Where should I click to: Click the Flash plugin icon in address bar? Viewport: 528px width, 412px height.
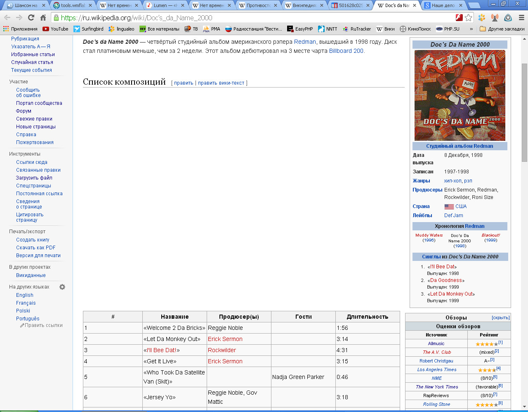coord(459,18)
